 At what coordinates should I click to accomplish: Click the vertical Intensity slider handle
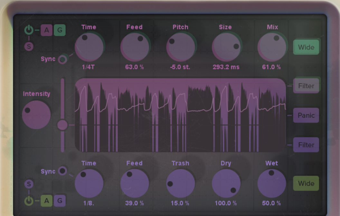(x=63, y=124)
